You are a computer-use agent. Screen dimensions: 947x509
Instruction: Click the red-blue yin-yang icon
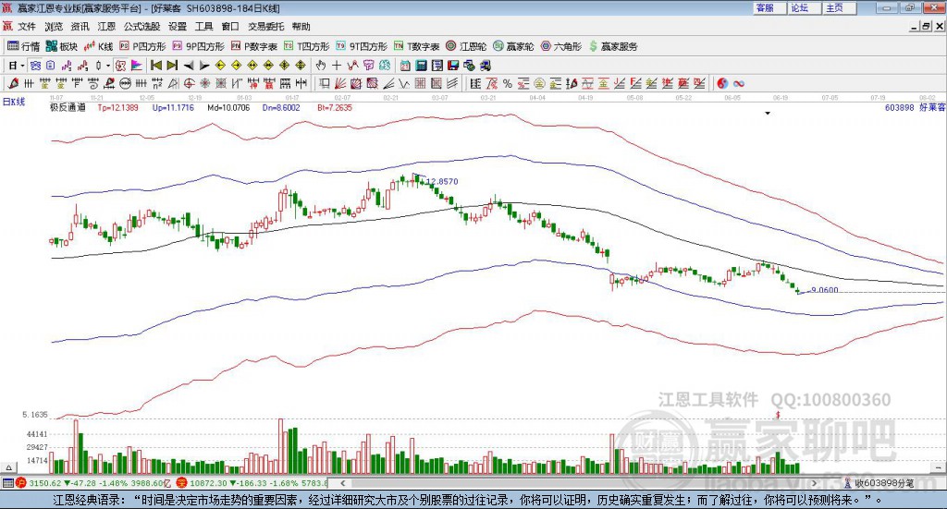click(x=722, y=83)
